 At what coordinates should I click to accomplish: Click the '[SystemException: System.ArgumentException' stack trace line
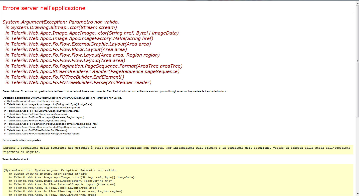pyautogui.click(x=60, y=170)
